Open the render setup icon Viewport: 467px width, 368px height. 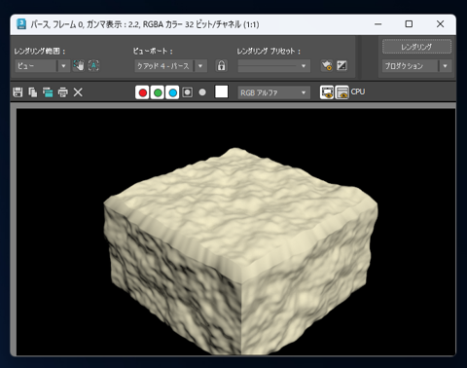tap(327, 66)
